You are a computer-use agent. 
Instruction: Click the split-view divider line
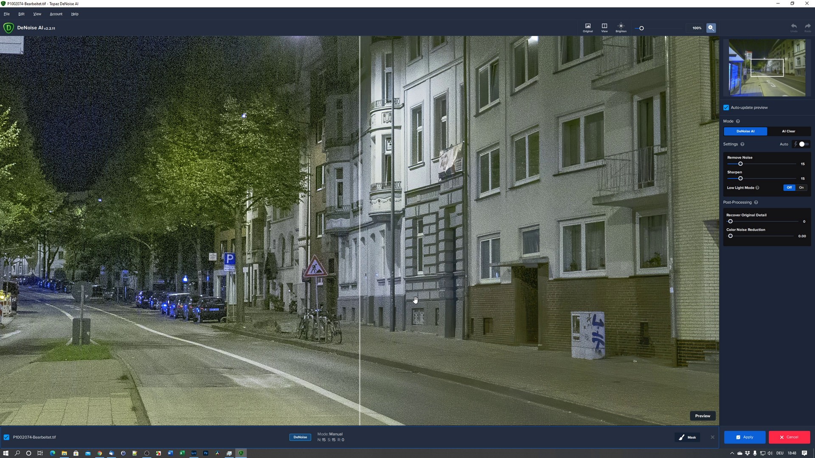point(360,231)
